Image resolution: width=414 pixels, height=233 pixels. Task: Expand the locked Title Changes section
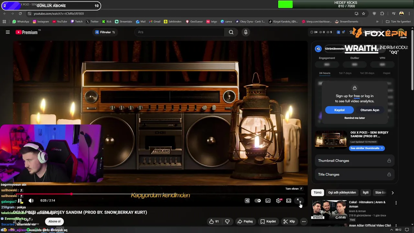tap(354, 174)
